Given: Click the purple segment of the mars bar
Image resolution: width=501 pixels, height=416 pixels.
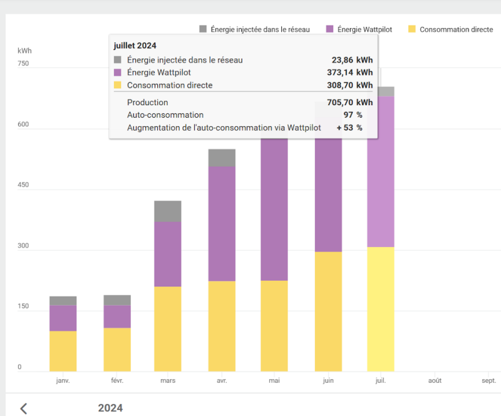Looking at the screenshot, I should (167, 254).
